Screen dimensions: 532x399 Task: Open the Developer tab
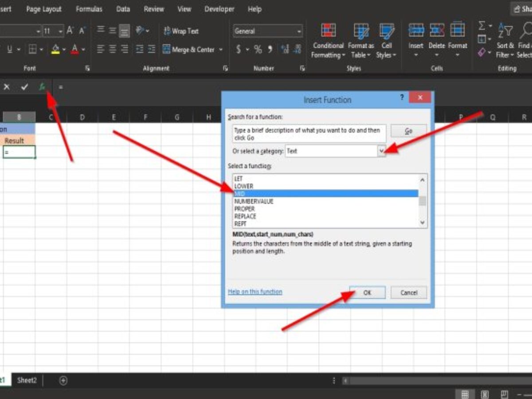coord(219,9)
